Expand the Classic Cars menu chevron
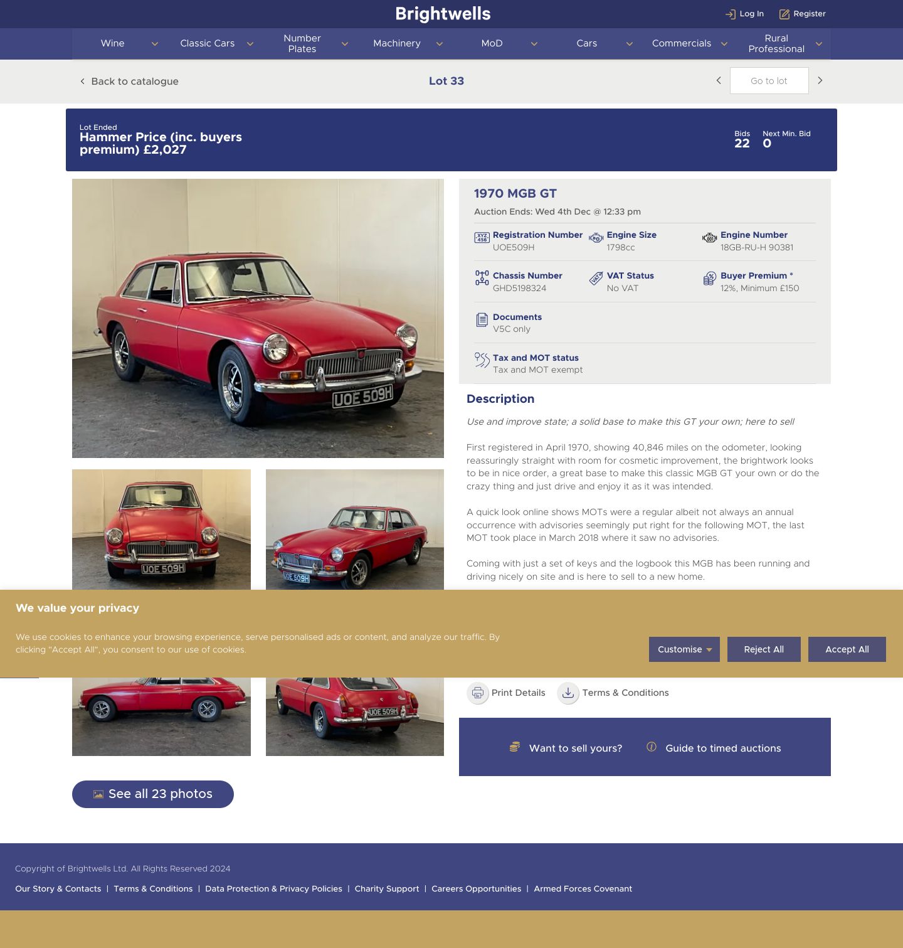The height and width of the screenshot is (948, 903). (250, 44)
